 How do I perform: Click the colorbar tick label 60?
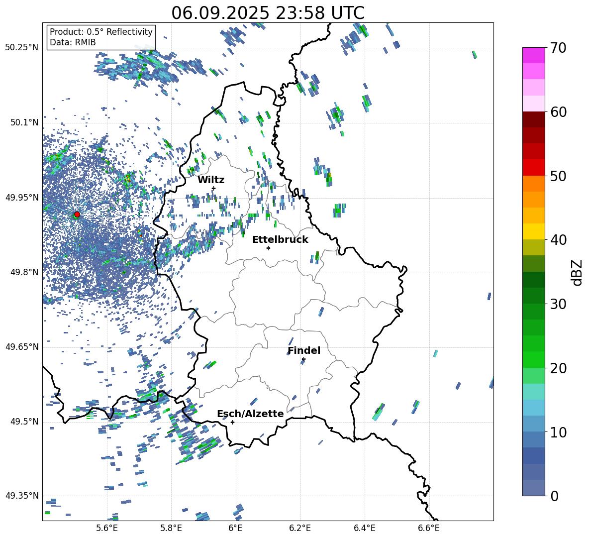pos(559,112)
